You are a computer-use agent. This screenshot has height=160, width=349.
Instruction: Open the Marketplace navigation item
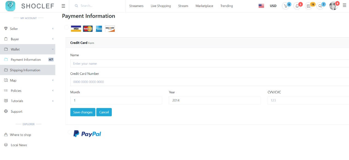pos(204,6)
